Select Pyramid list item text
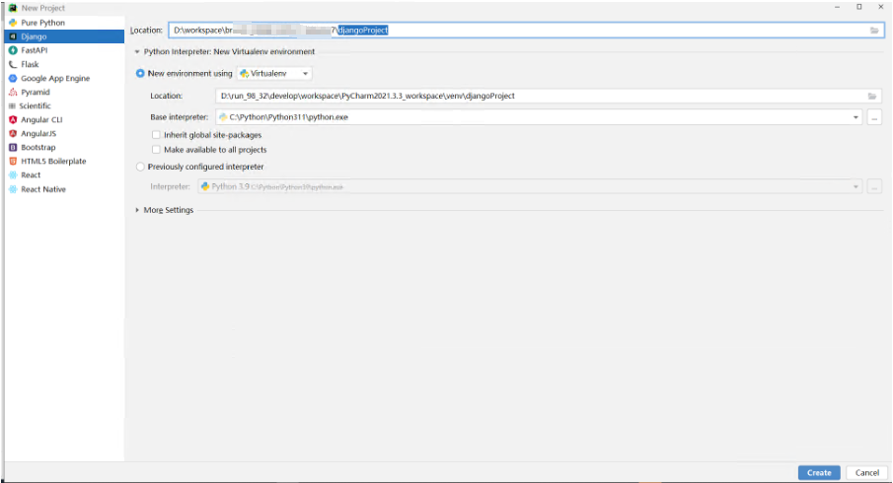This screenshot has height=483, width=893. (x=36, y=92)
